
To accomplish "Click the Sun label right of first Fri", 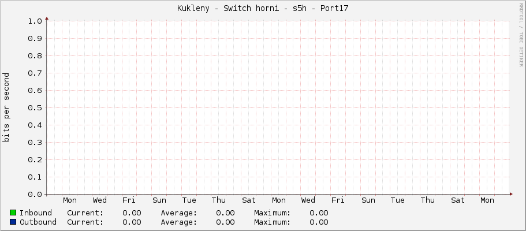I will (x=159, y=200).
